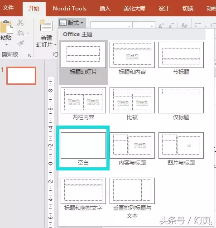Open the Nordri Tools tab

tap(69, 9)
